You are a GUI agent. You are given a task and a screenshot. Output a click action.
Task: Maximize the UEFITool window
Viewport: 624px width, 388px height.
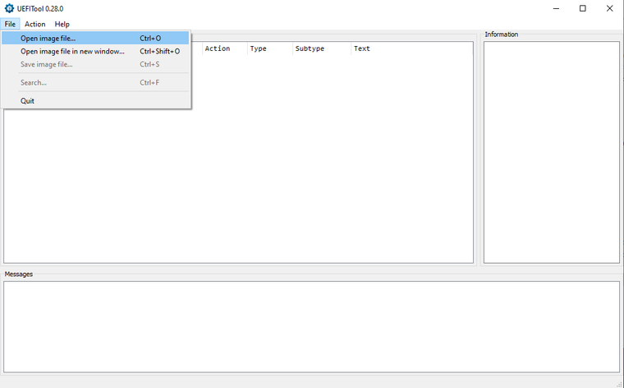pos(583,8)
